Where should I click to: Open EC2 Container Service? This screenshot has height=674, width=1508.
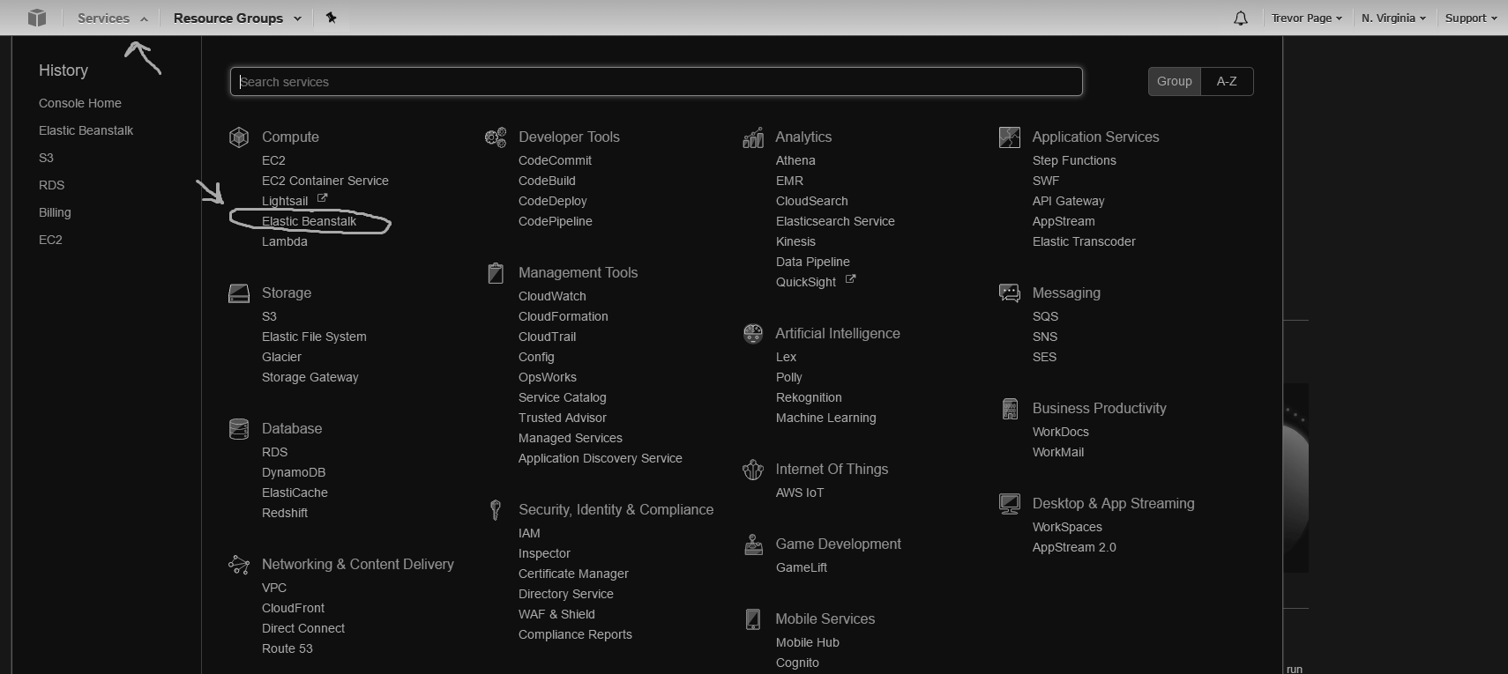(x=325, y=181)
